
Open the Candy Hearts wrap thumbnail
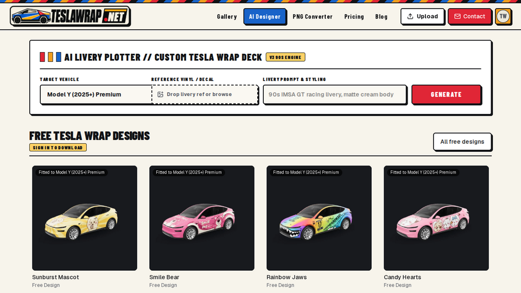(x=436, y=218)
